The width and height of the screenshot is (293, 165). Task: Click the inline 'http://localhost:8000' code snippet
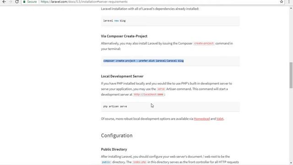tap(148, 94)
